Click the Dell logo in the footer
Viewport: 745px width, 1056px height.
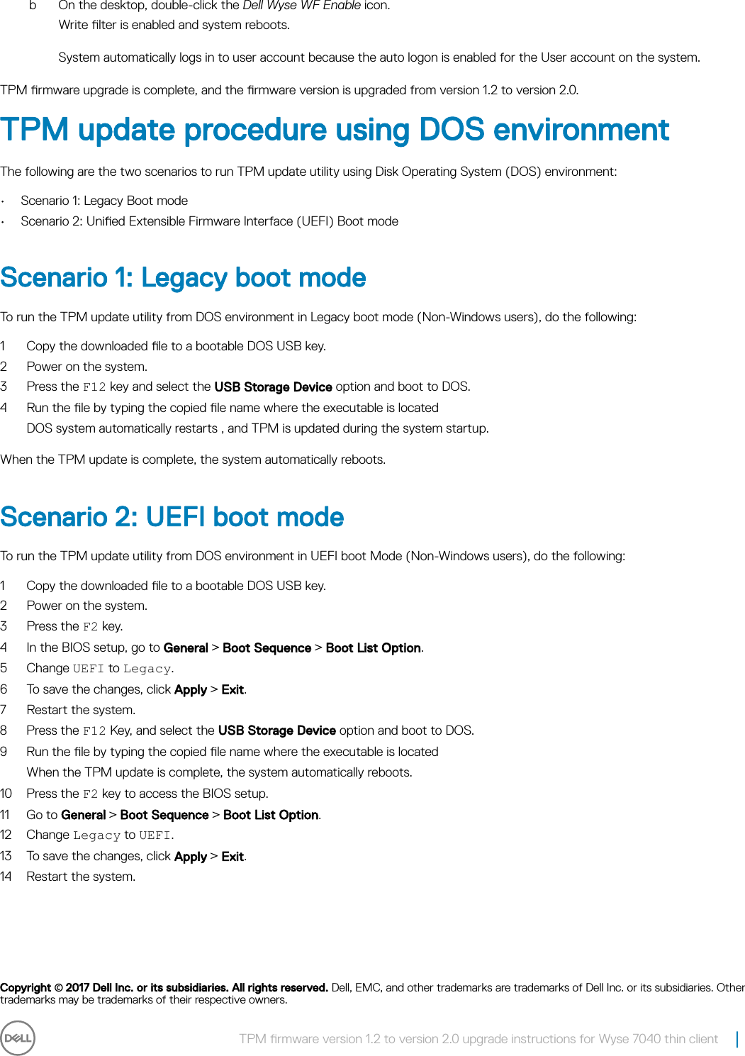pyautogui.click(x=18, y=1038)
